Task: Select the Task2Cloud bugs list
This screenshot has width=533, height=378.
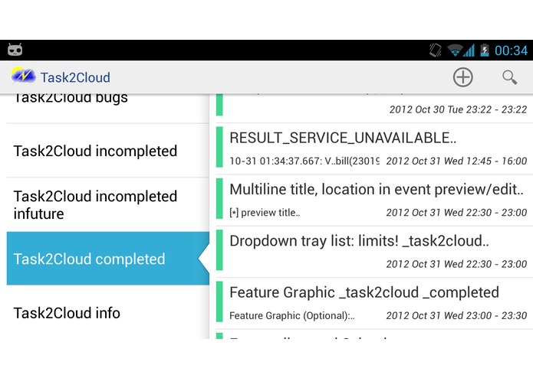Action: (x=108, y=109)
